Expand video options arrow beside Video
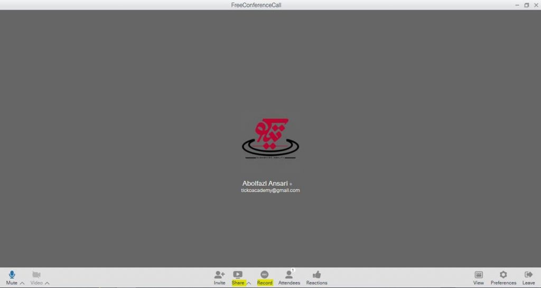This screenshot has height=288, width=541. [x=47, y=283]
